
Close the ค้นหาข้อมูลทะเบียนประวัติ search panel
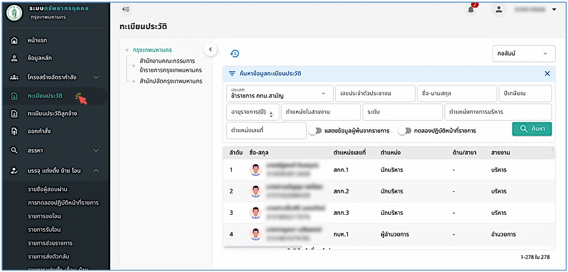[x=547, y=73]
